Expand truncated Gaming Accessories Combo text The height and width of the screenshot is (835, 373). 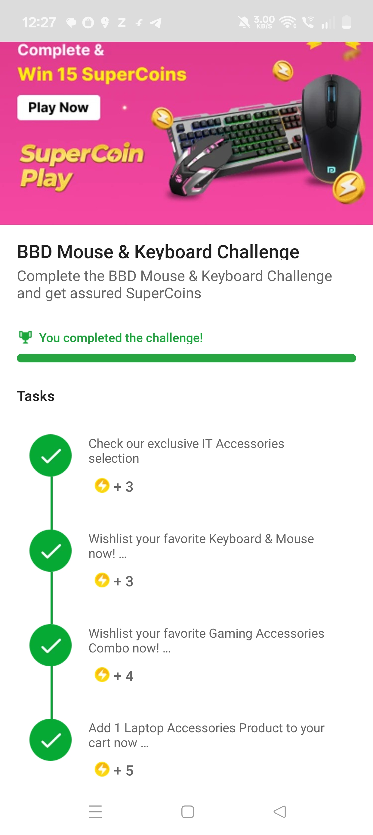tap(166, 649)
